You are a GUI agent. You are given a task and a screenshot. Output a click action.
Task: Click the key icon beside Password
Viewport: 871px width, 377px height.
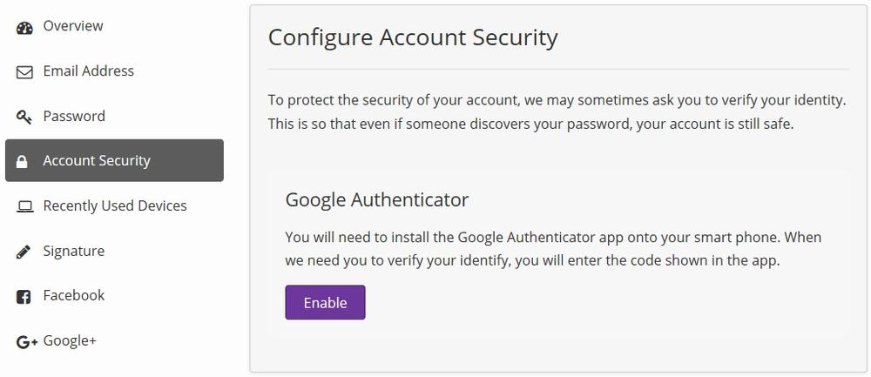coord(24,118)
